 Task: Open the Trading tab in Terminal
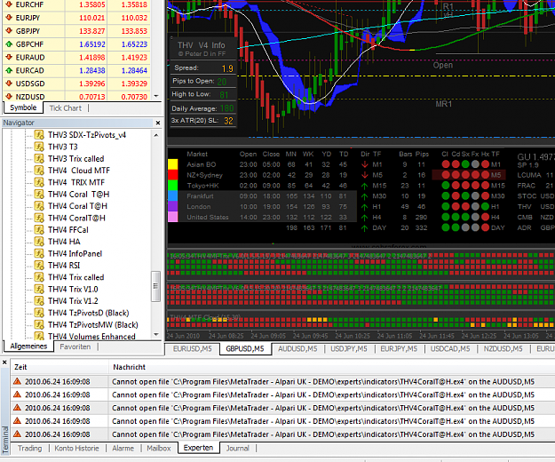coord(29,448)
